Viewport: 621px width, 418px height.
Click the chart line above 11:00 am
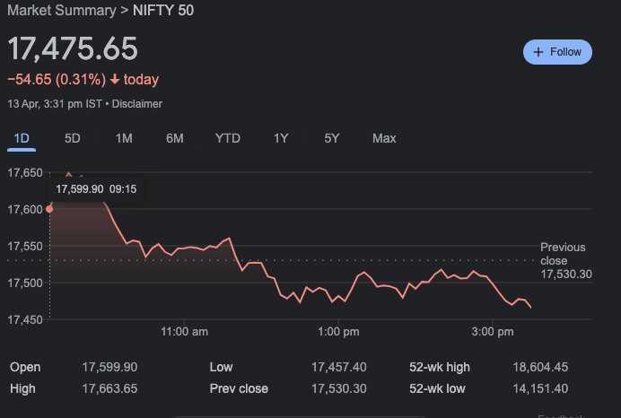click(x=184, y=248)
